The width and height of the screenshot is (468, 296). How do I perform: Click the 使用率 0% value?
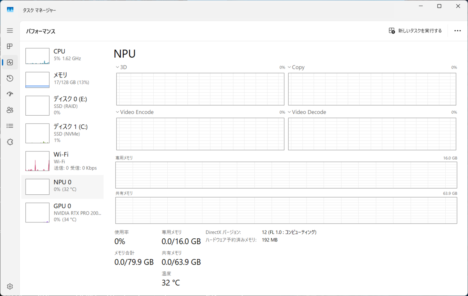(x=120, y=241)
